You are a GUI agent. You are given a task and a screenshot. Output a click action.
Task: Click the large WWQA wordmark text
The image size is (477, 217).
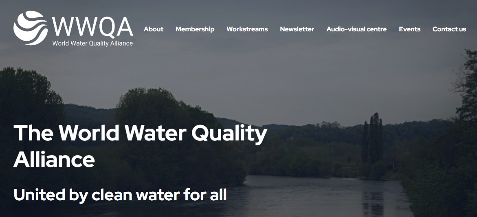(92, 27)
